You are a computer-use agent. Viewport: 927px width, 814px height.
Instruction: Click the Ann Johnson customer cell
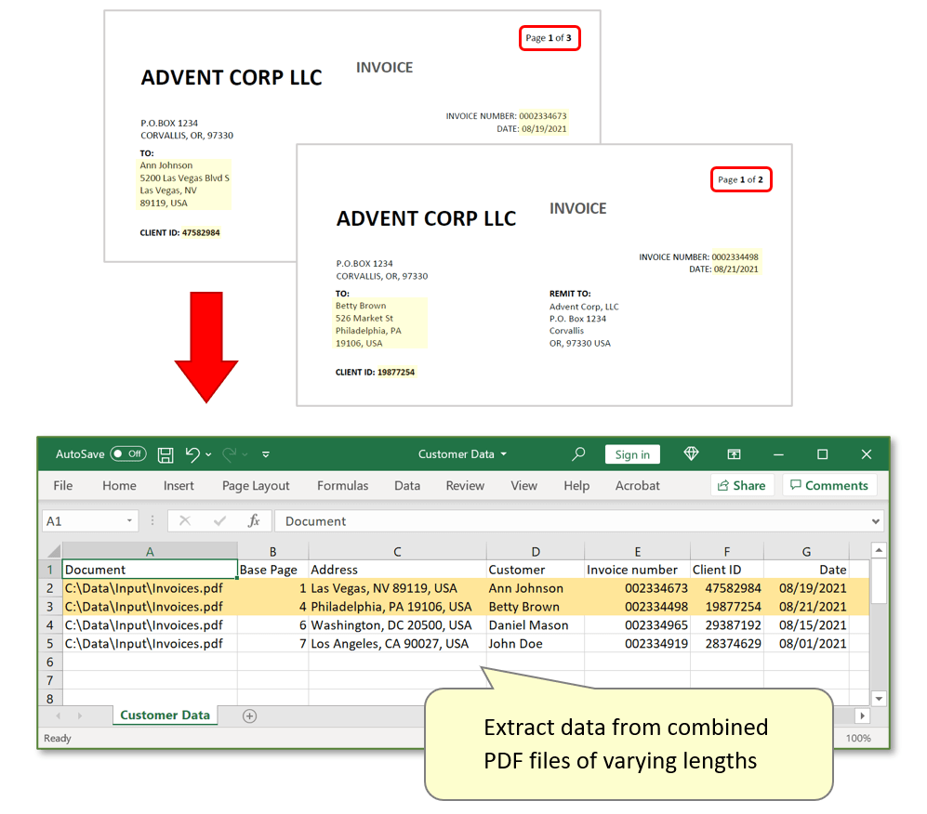click(x=535, y=588)
